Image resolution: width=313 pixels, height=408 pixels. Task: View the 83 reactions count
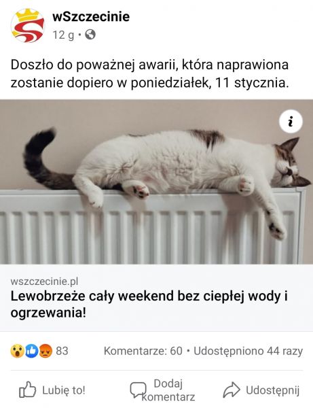point(62,351)
